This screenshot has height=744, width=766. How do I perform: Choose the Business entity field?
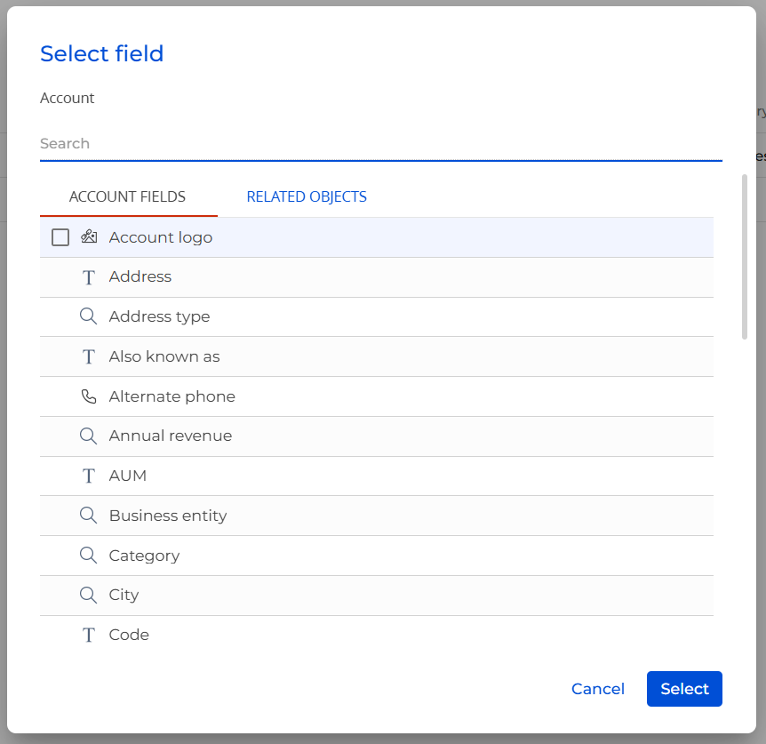pyautogui.click(x=377, y=516)
